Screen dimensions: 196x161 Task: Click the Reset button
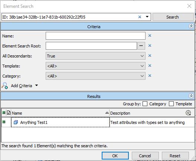click(175, 156)
